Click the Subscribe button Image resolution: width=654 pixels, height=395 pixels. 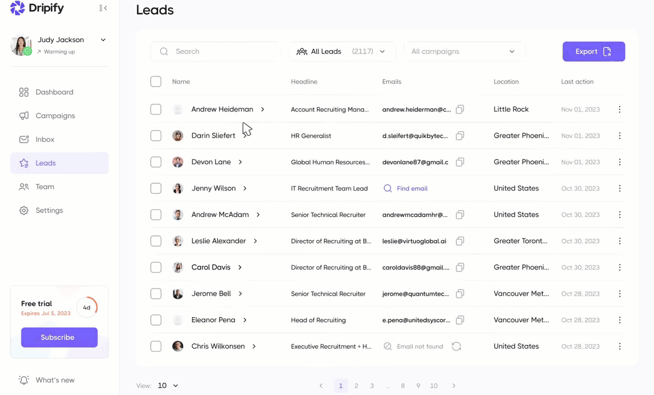(x=59, y=337)
